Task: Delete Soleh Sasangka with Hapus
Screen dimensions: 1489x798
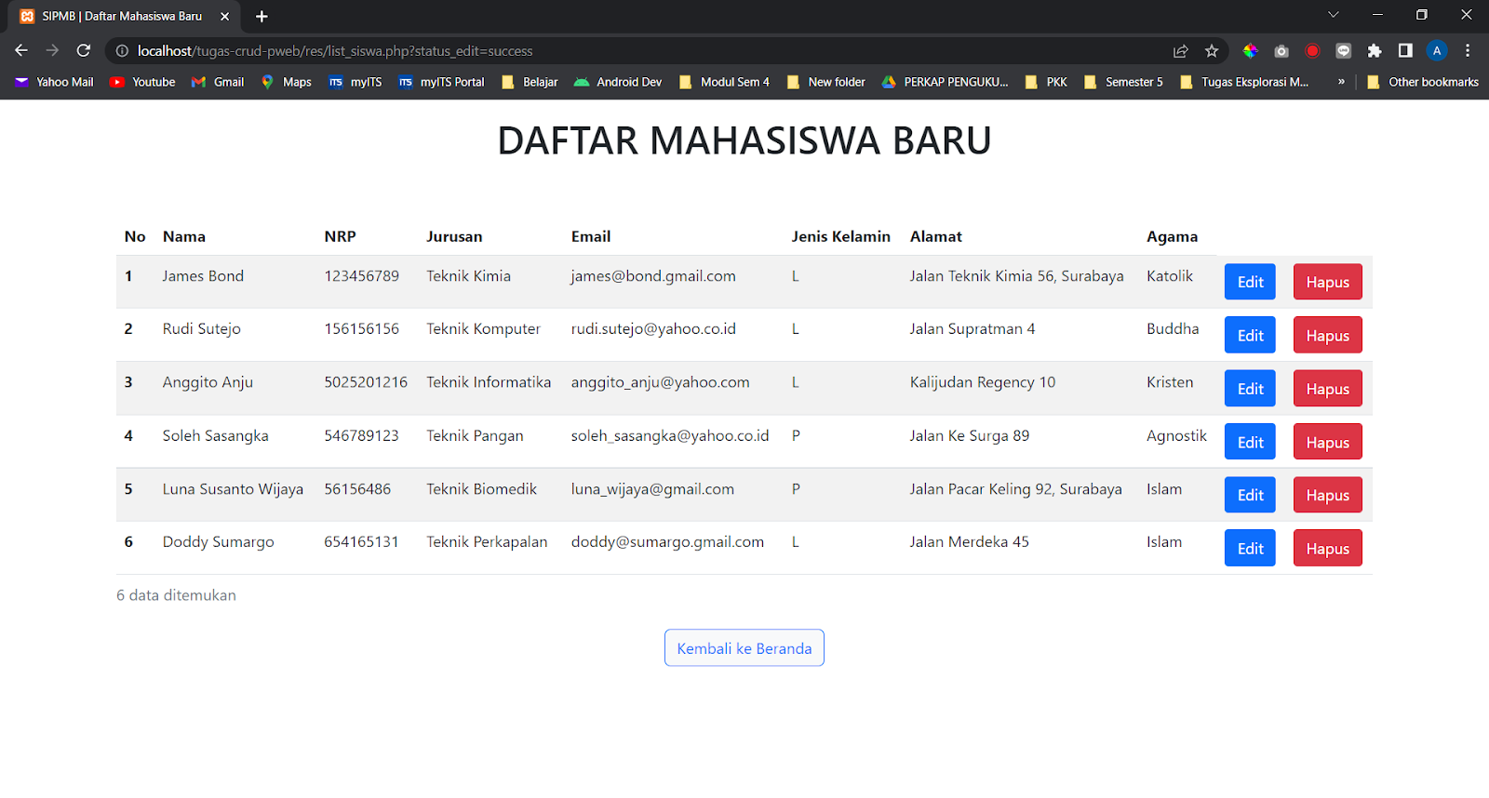Action: tap(1327, 443)
